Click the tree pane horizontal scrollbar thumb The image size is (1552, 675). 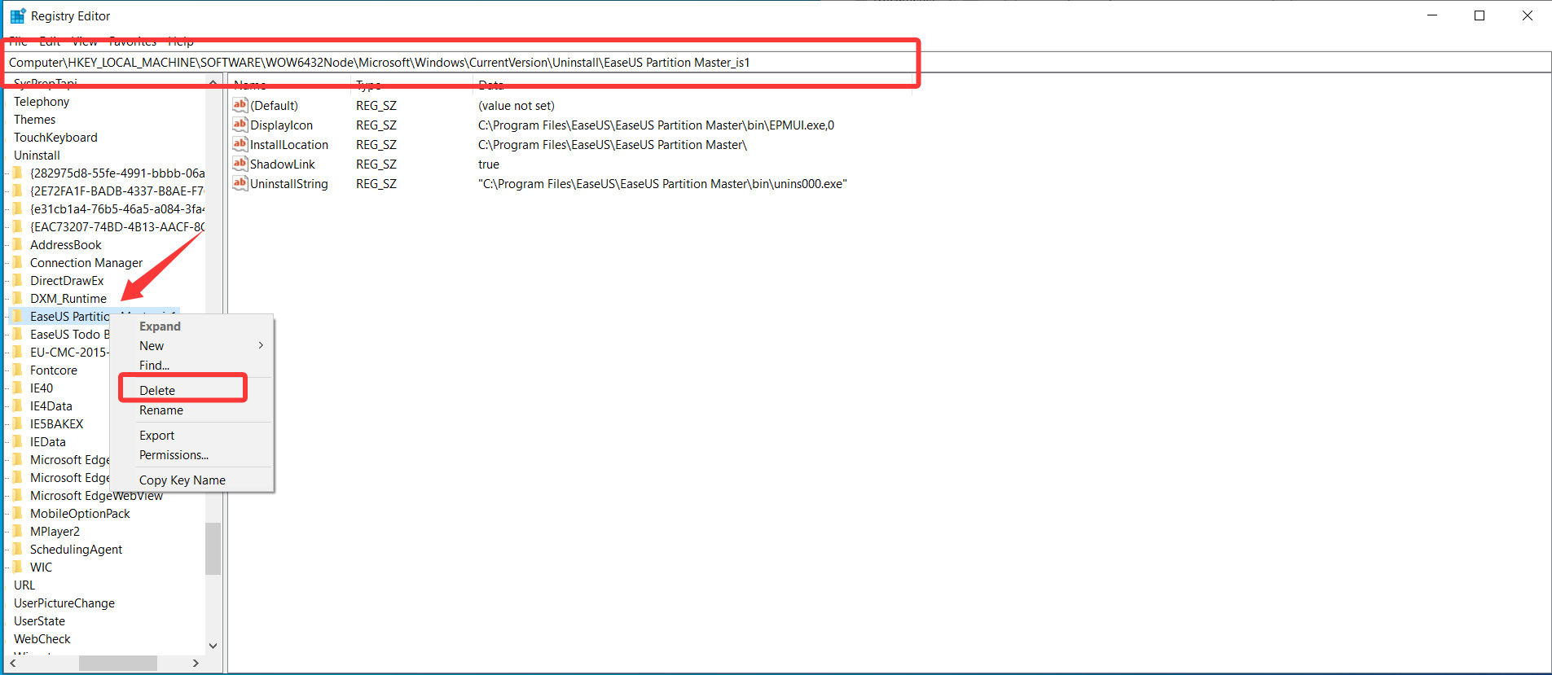click(x=118, y=663)
